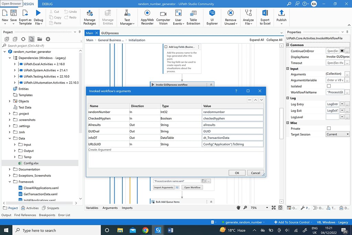This screenshot has width=352, height=235.
Task: Click the Import Arguments button
Action: 165,187
